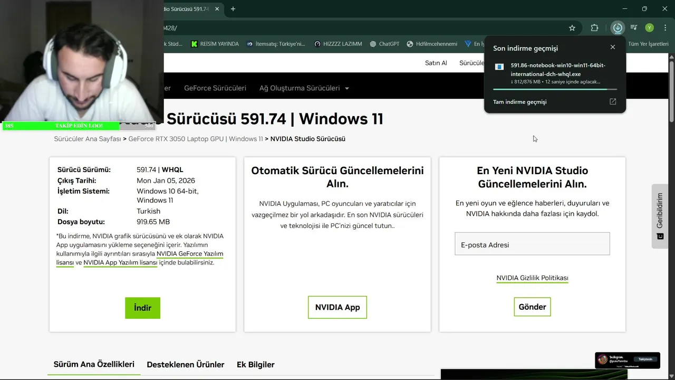Close the download history popup

613,47
